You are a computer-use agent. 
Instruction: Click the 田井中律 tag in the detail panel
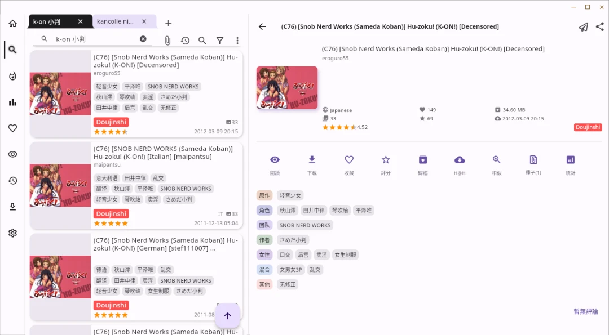pyautogui.click(x=314, y=210)
